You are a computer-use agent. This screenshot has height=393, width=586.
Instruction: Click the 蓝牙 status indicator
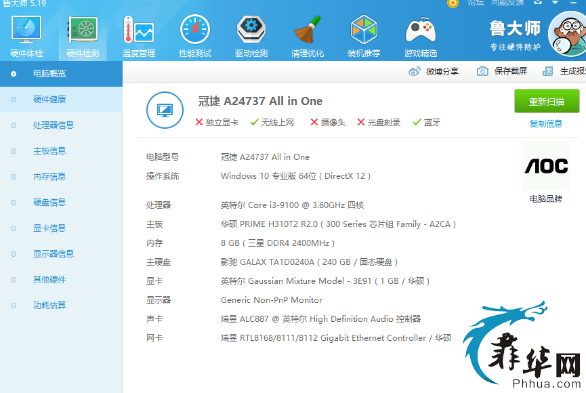click(x=427, y=122)
